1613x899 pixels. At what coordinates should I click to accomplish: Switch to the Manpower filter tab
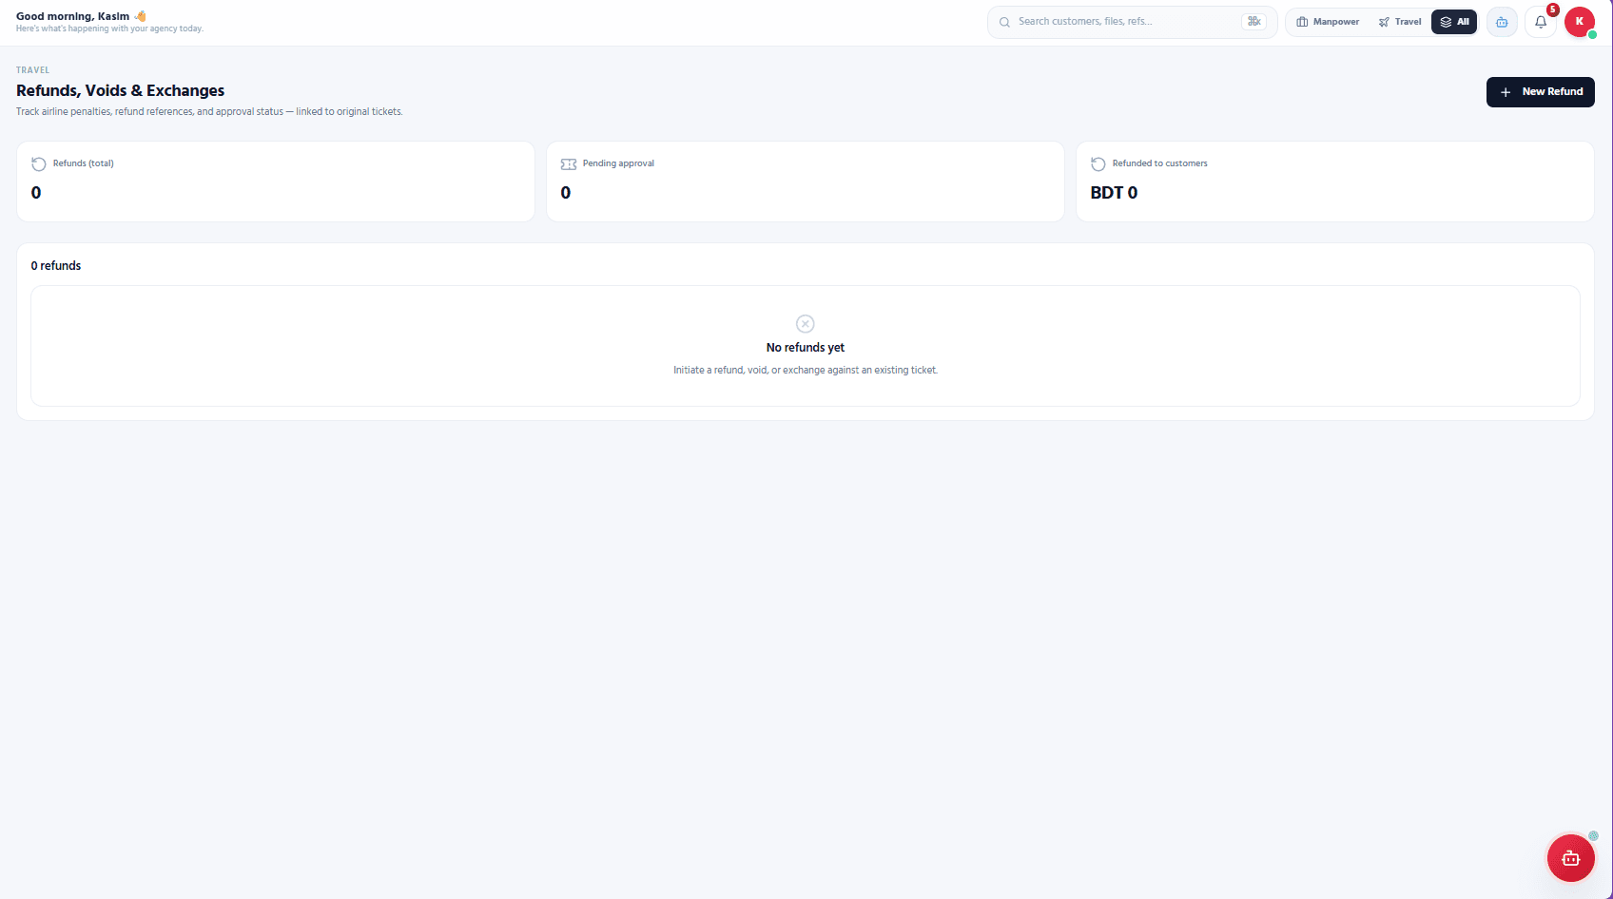(x=1328, y=22)
